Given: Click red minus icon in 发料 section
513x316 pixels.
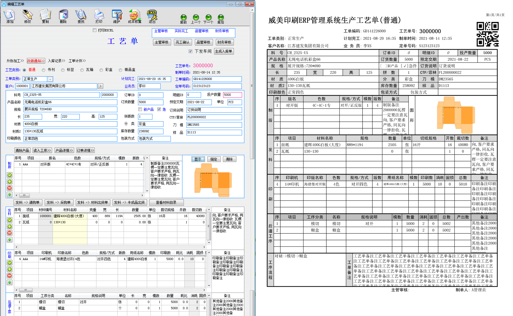Looking at the screenshot, I should click(10, 233).
